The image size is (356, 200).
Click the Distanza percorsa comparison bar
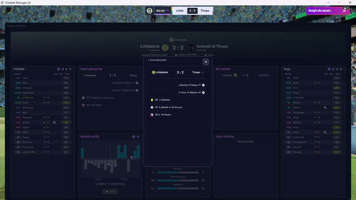[178, 181]
